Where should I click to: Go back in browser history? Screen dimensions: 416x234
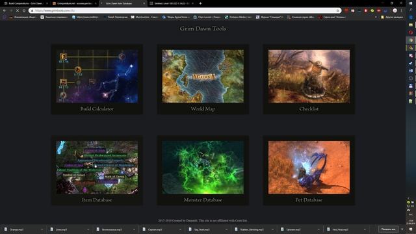pyautogui.click(x=5, y=10)
